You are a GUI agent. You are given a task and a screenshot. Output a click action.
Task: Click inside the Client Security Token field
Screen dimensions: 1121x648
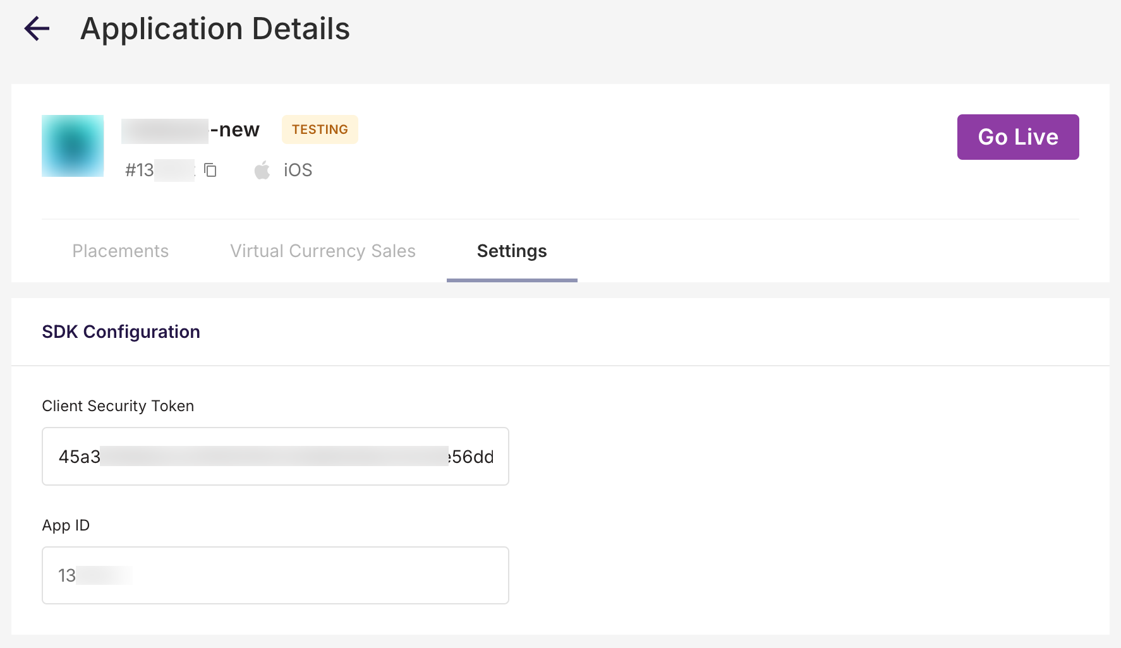coord(275,456)
